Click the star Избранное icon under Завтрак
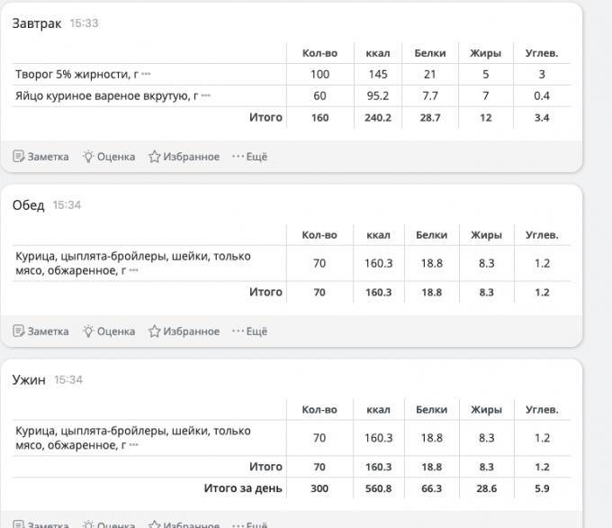Image resolution: width=612 pixels, height=528 pixels. 154,157
